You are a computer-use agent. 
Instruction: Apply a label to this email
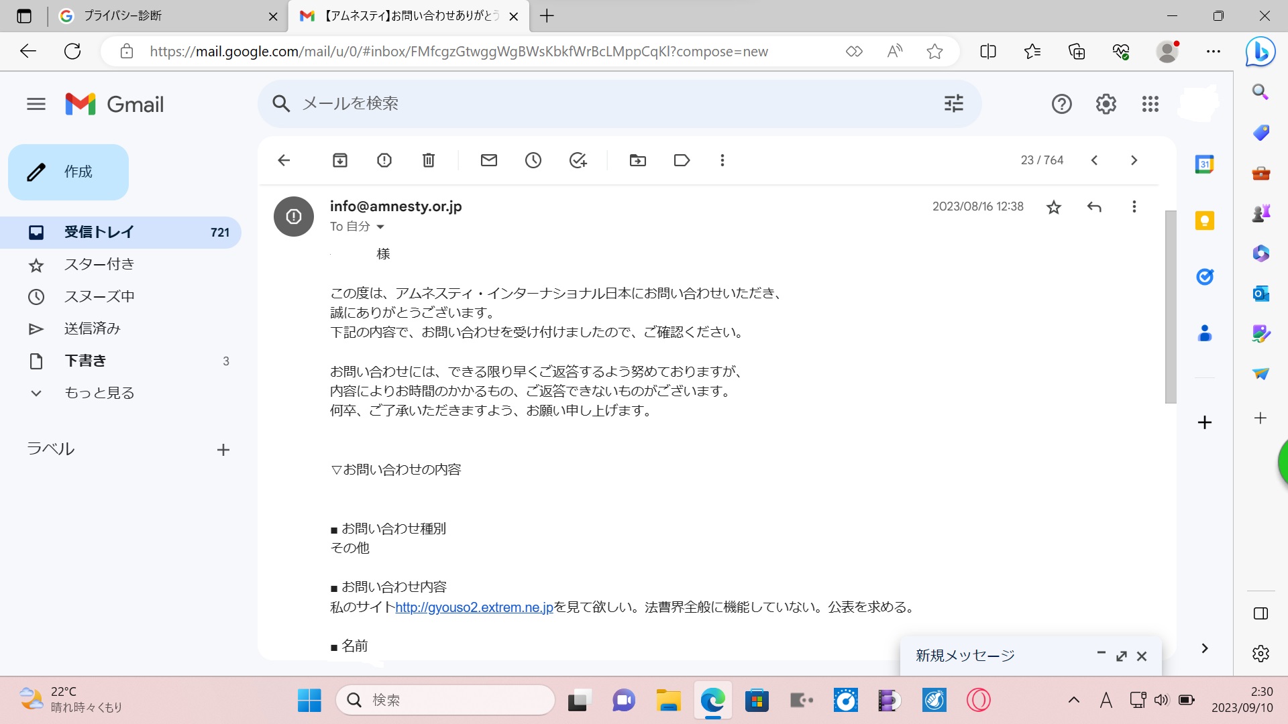682,160
